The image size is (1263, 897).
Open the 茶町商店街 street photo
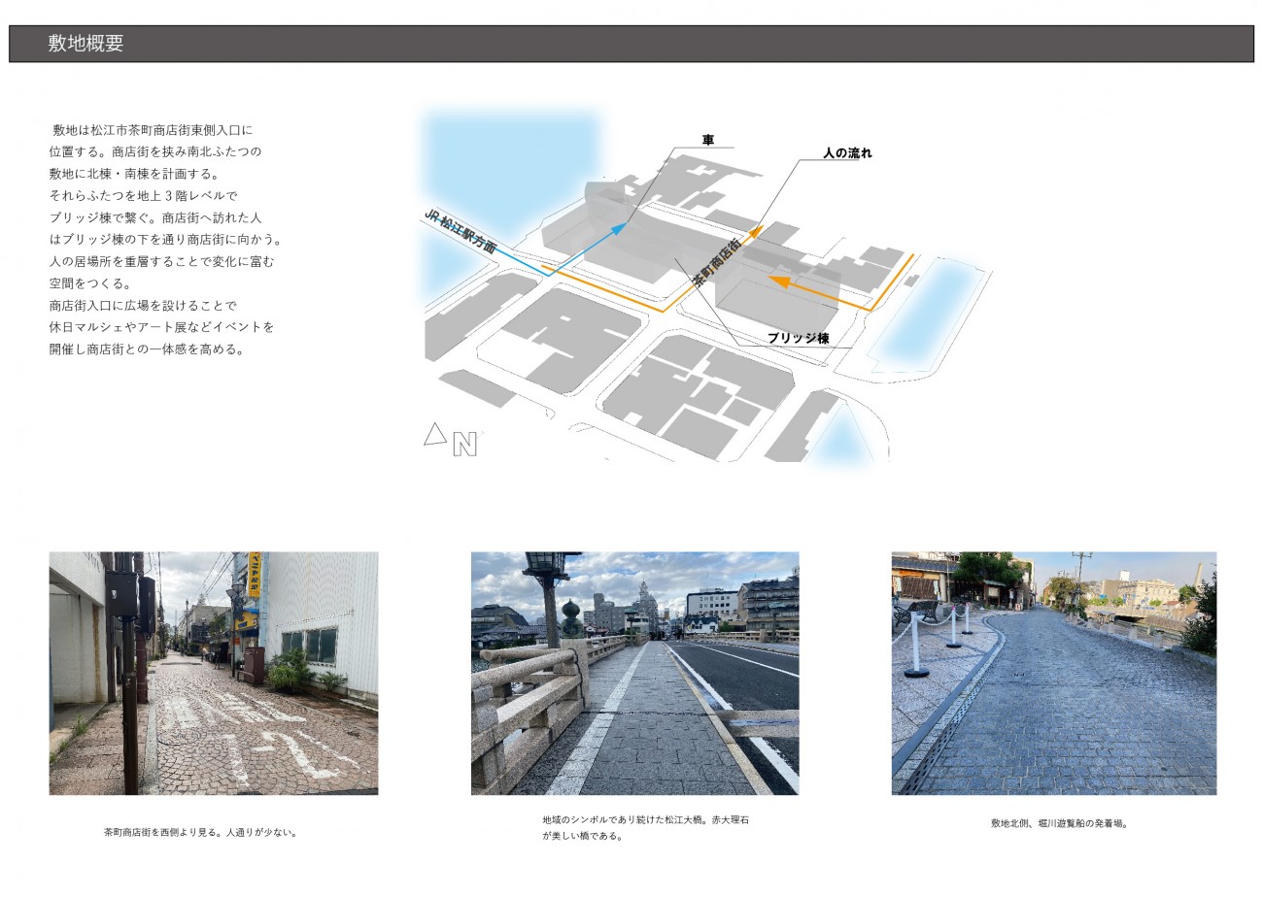pyautogui.click(x=214, y=674)
